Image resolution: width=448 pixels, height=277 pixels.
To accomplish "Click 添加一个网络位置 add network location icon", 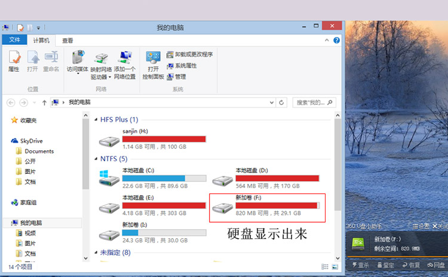I will 125,65.
